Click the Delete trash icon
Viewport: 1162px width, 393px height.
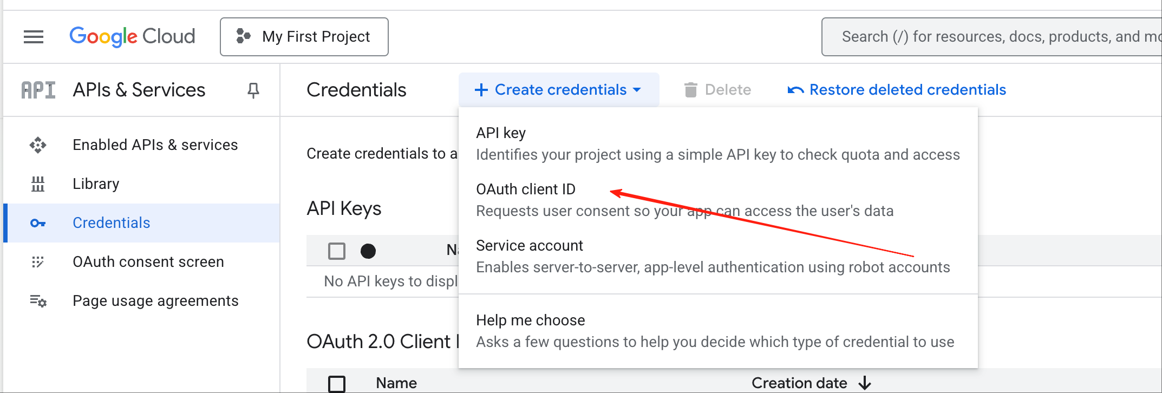tap(690, 90)
